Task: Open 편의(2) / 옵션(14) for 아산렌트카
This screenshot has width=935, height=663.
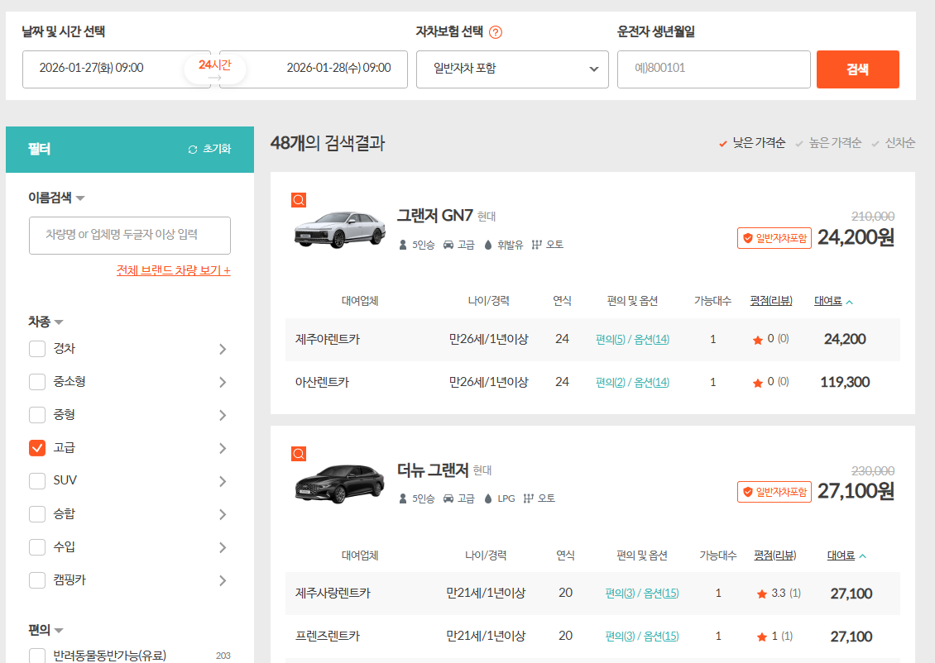Action: click(632, 383)
